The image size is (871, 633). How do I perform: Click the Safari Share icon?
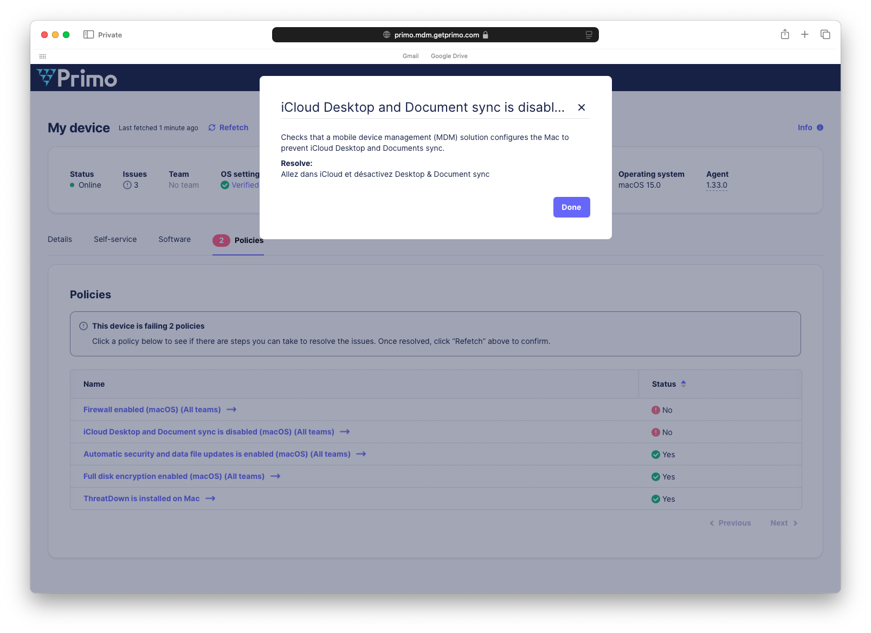click(785, 34)
